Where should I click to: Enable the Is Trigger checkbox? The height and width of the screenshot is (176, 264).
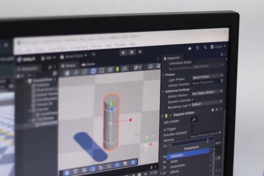(x=192, y=126)
